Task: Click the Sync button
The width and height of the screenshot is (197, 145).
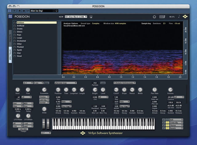Action: pyautogui.click(x=46, y=83)
